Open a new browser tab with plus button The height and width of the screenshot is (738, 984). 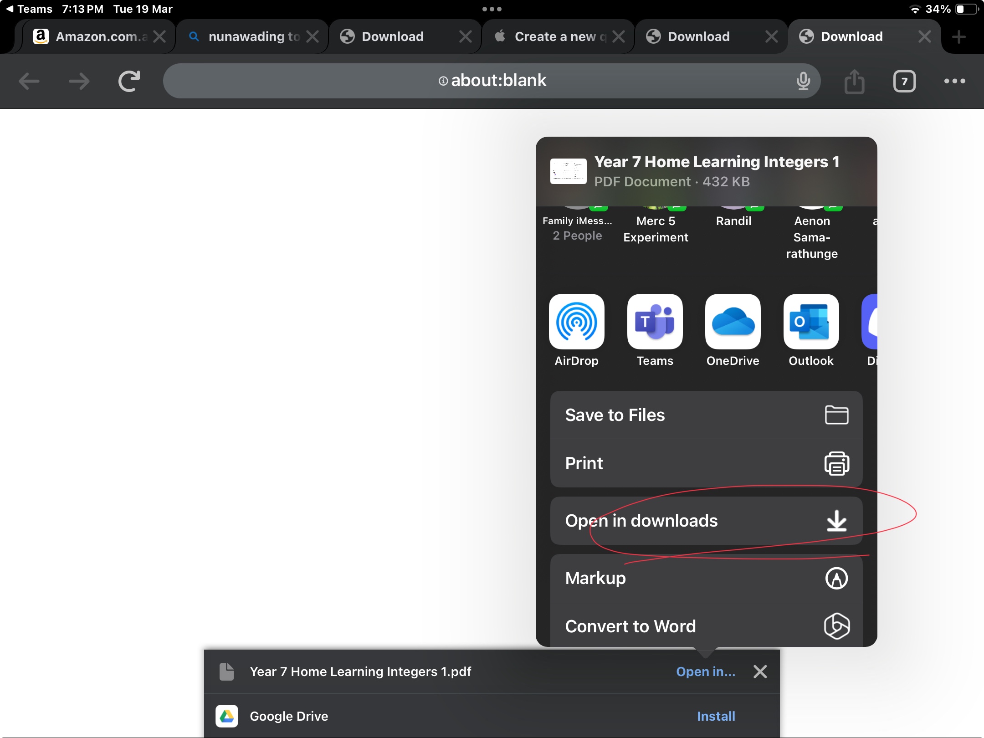coord(958,36)
